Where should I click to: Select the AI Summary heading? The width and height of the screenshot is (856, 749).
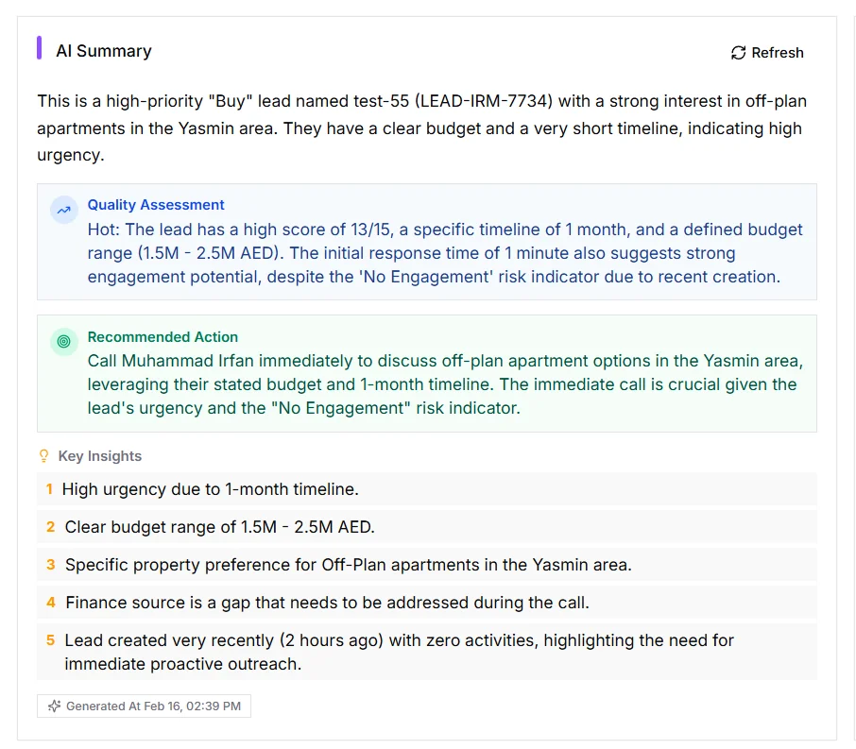[104, 51]
